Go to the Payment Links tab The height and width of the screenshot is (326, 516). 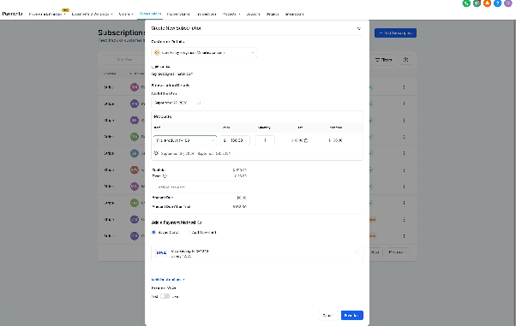point(178,15)
